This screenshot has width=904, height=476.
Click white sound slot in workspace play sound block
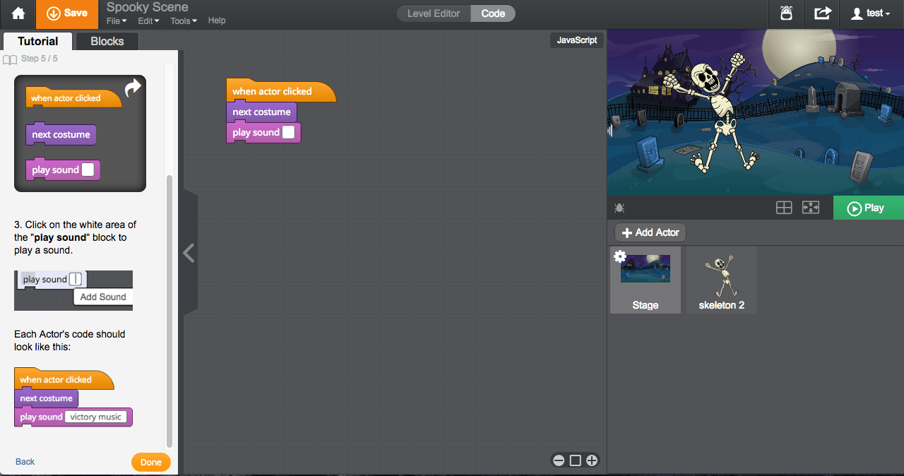pyautogui.click(x=288, y=132)
